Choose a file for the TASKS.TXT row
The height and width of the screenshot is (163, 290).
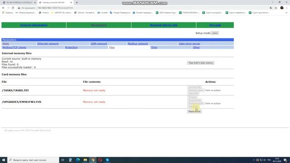196,91
